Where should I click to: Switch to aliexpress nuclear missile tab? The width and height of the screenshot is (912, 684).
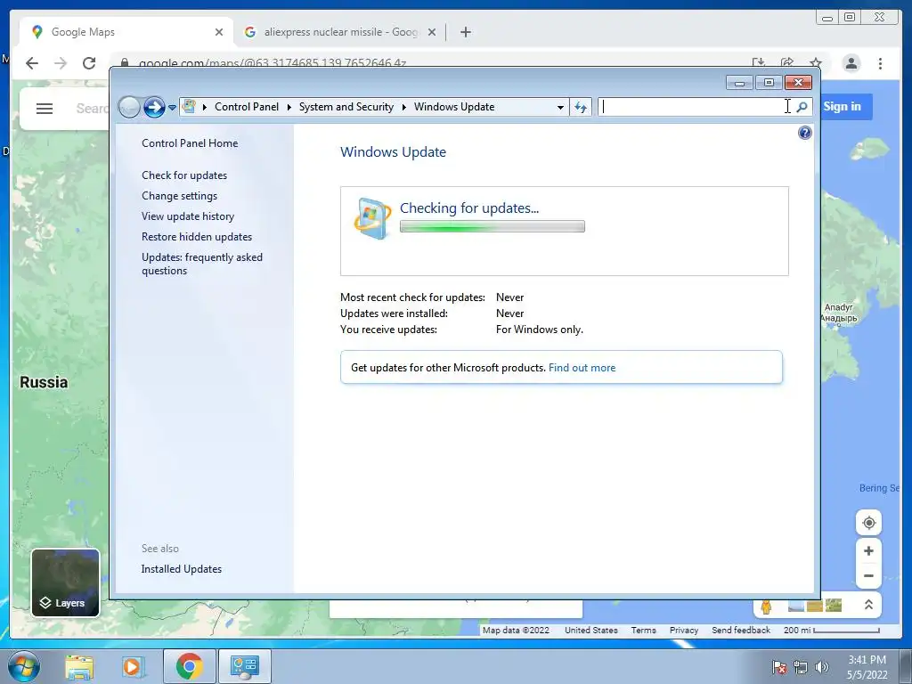(x=340, y=32)
